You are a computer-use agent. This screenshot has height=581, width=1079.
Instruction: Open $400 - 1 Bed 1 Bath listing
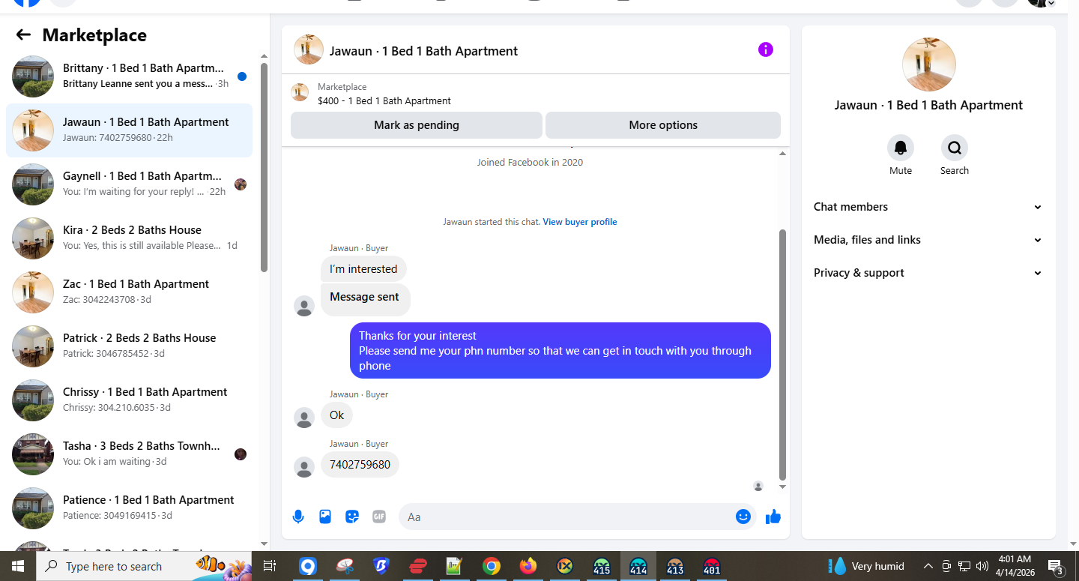pyautogui.click(x=384, y=100)
